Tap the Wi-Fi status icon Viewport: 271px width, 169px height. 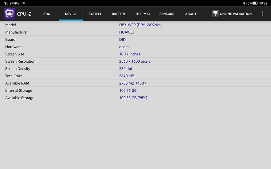click(x=6, y=3)
